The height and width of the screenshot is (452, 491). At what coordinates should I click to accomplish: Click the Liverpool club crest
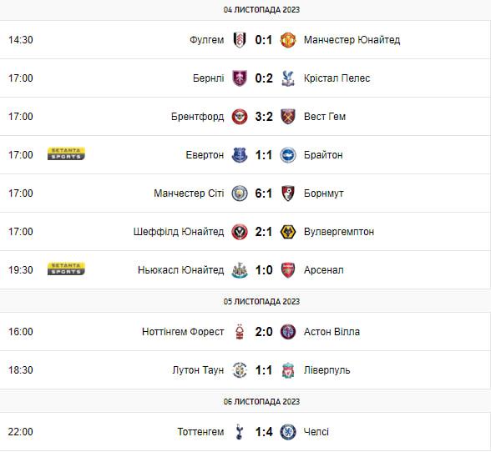coord(288,370)
